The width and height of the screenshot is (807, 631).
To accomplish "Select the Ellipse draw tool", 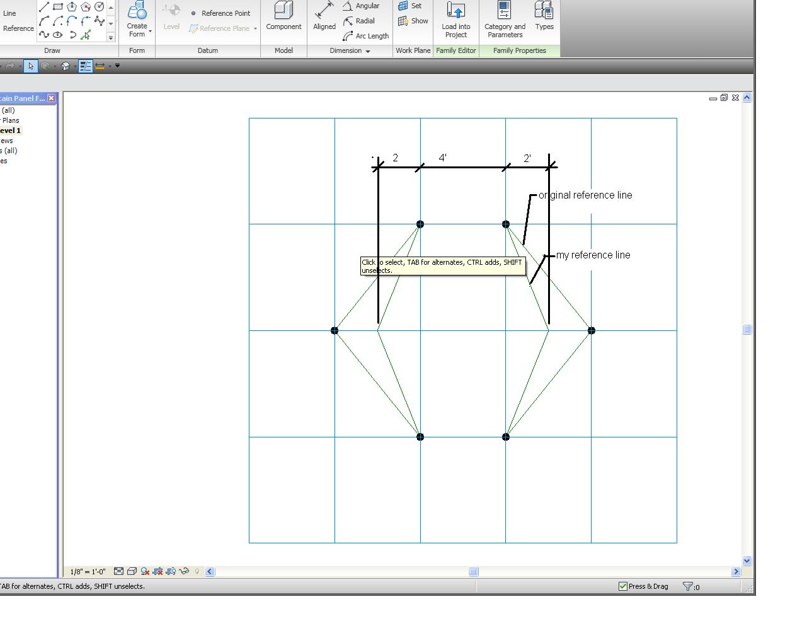I will pos(58,35).
